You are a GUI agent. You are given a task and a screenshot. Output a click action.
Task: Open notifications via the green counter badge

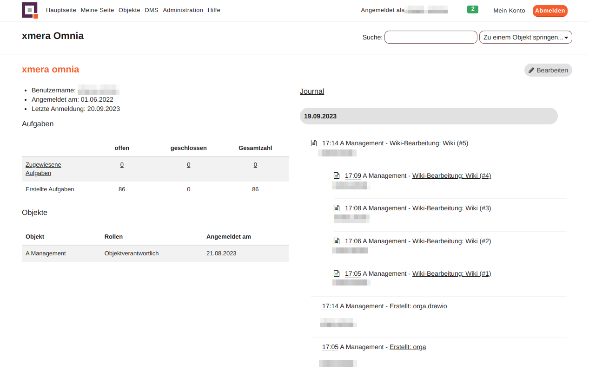tap(472, 9)
